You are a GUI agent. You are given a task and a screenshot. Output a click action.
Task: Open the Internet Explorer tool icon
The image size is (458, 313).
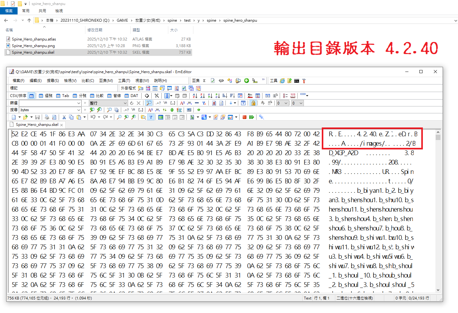[x=282, y=81]
